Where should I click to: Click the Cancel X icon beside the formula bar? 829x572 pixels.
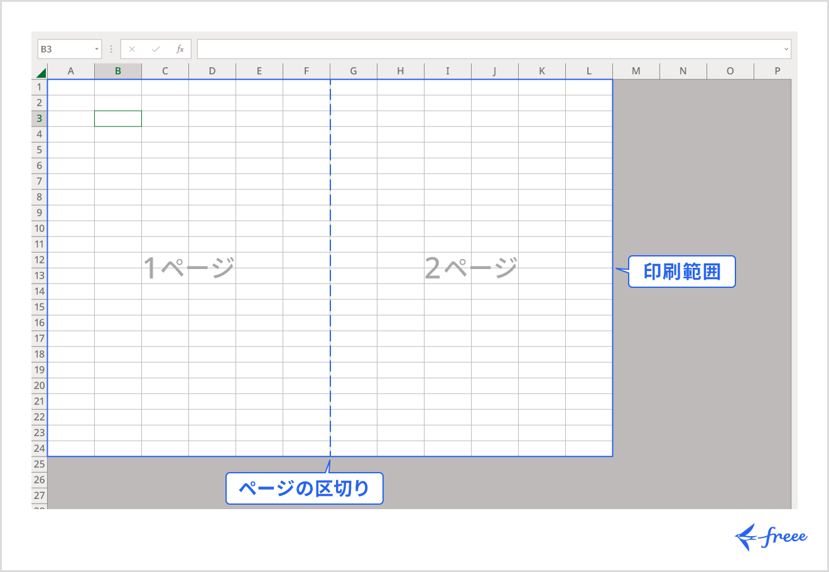[132, 48]
